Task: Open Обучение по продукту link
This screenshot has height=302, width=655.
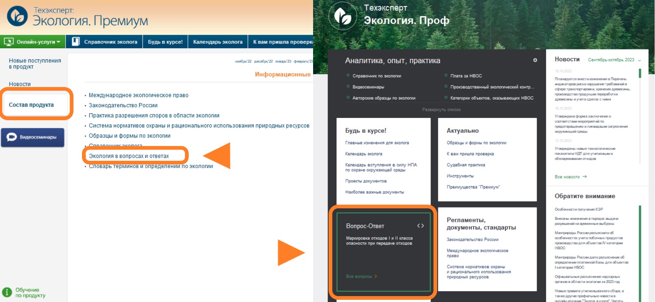Action: pyautogui.click(x=30, y=293)
